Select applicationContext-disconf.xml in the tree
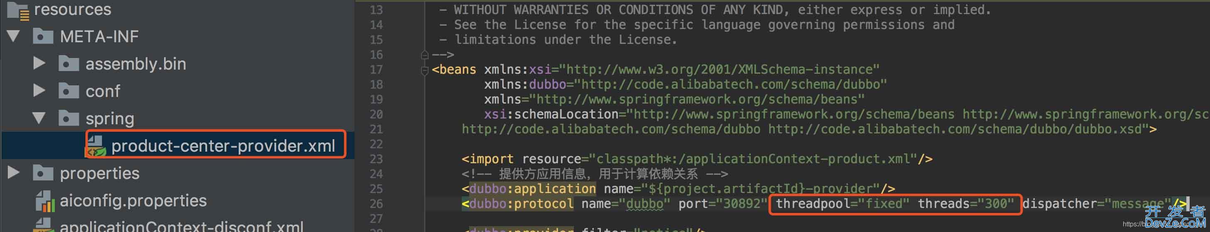The image size is (1210, 232). pos(181,226)
